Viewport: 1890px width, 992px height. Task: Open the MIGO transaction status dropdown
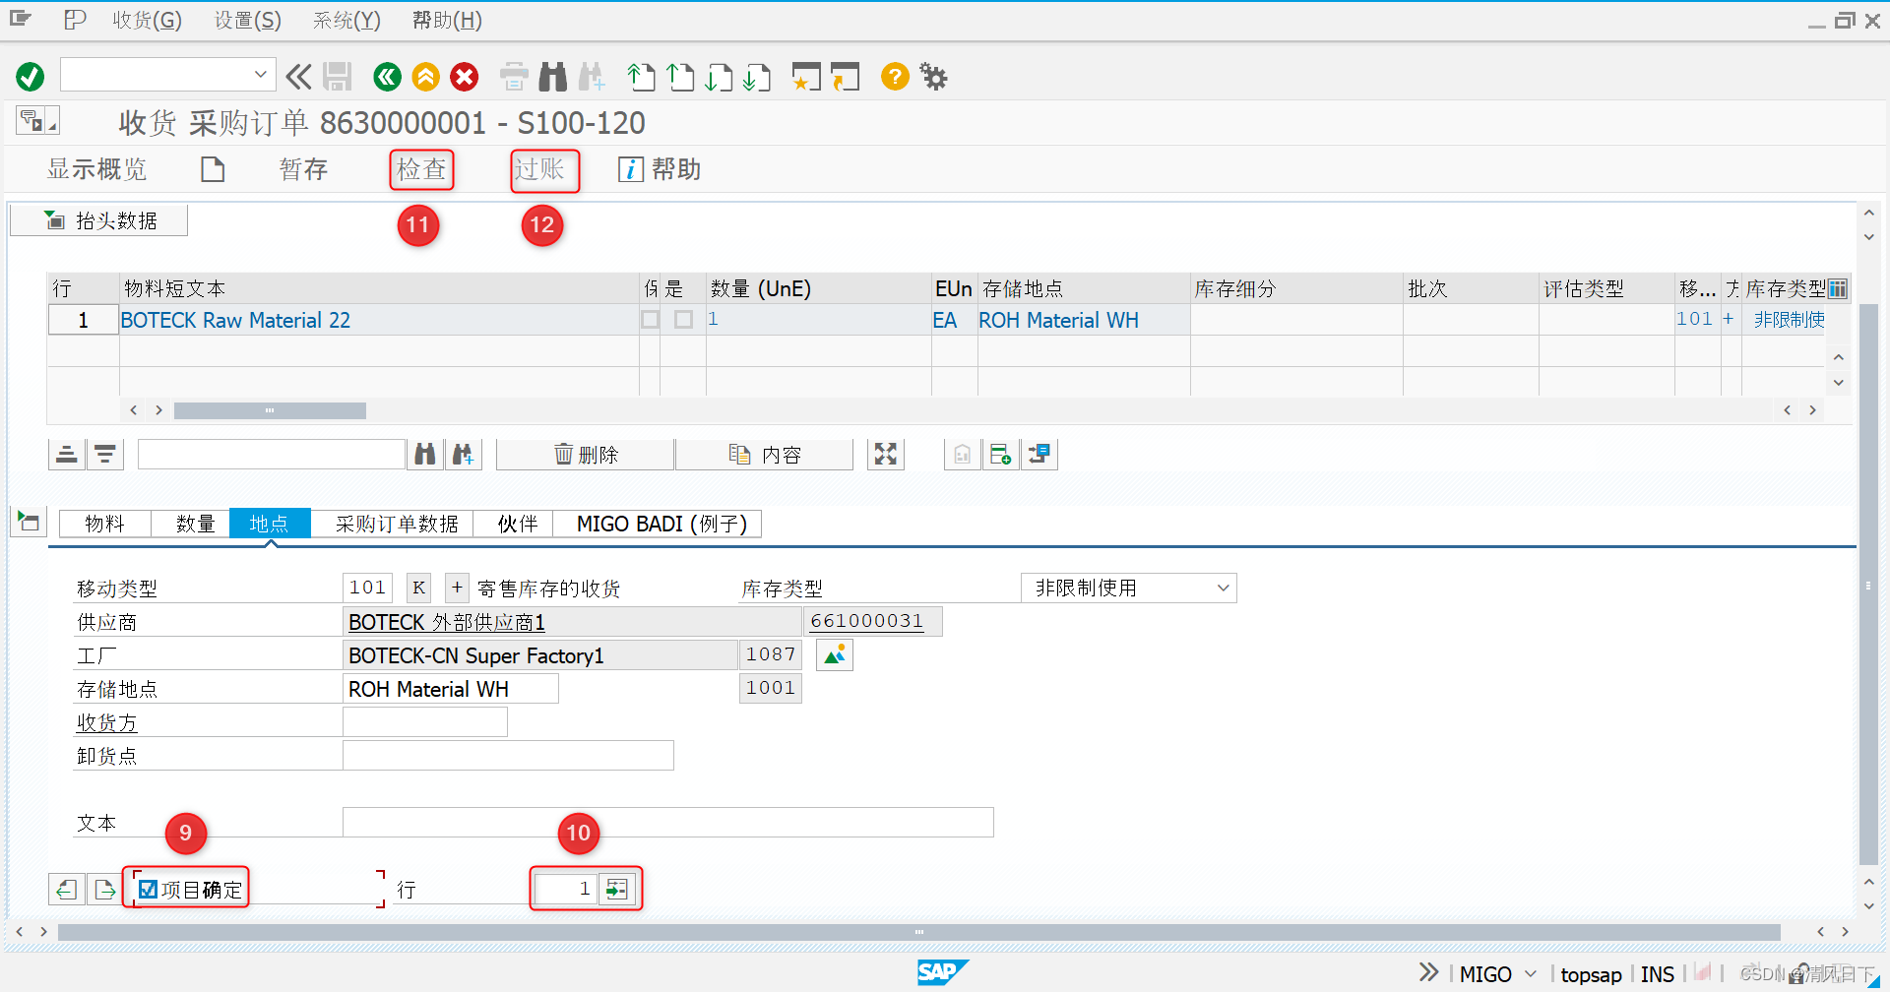click(x=1531, y=973)
